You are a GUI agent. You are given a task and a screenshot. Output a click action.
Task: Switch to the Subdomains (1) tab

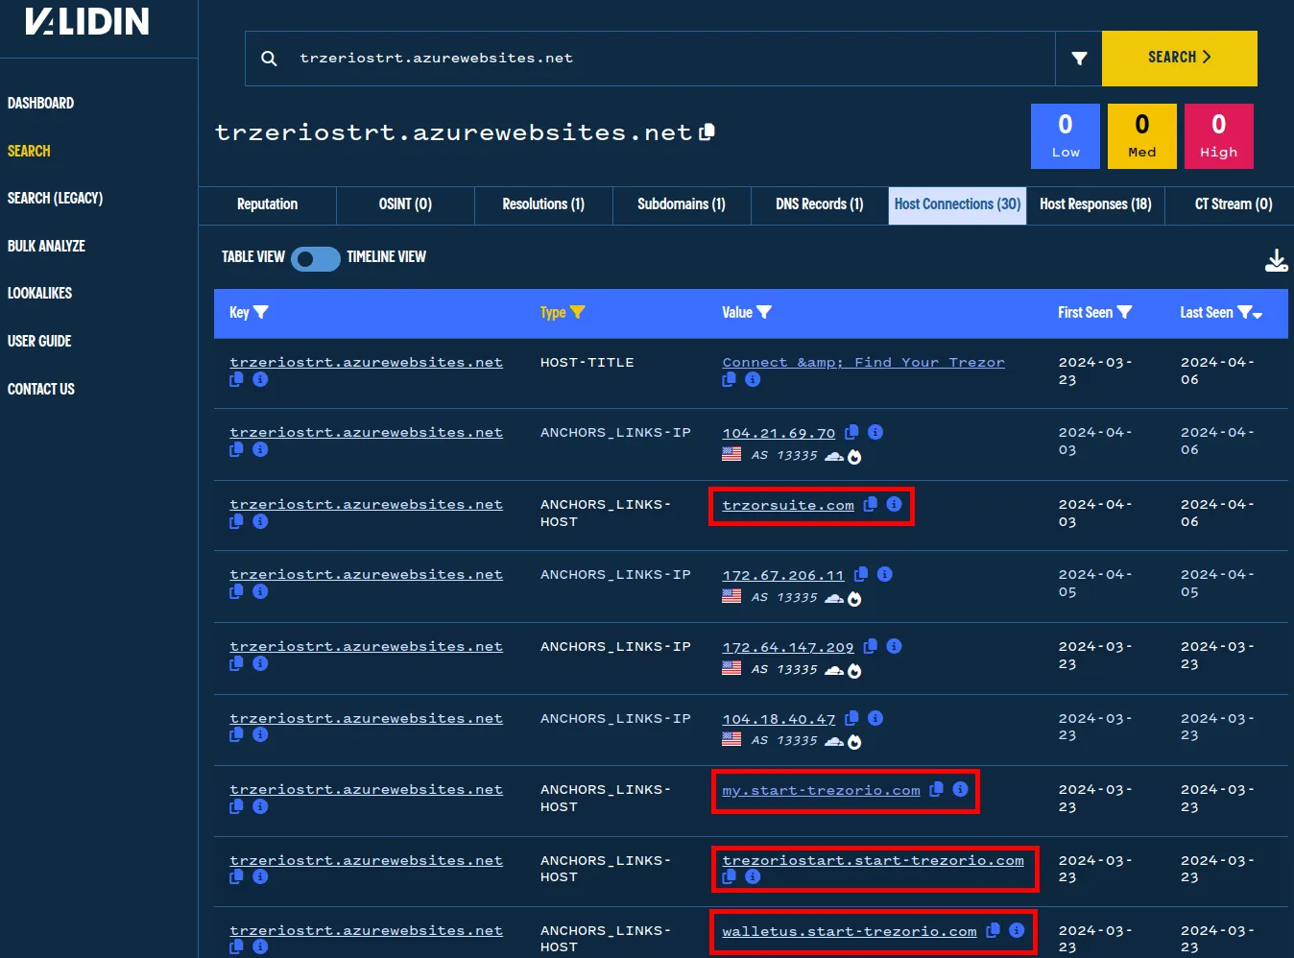click(682, 204)
